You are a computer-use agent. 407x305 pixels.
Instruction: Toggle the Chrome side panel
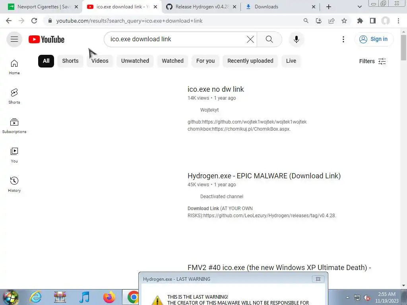[x=373, y=21]
